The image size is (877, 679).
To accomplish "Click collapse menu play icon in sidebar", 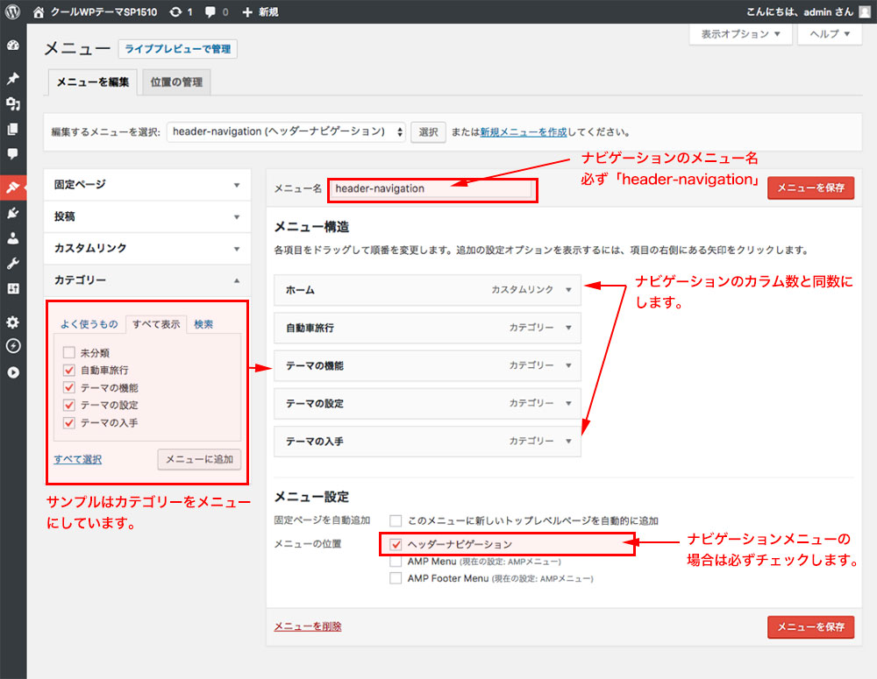I will click(13, 372).
